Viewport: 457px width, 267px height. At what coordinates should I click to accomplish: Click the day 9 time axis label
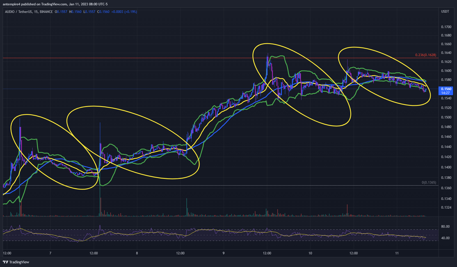[x=224, y=253]
